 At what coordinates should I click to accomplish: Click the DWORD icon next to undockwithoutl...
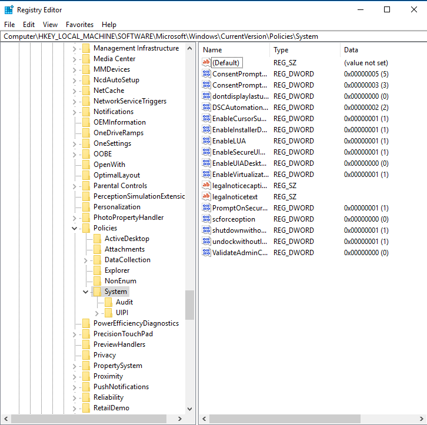pyautogui.click(x=206, y=241)
